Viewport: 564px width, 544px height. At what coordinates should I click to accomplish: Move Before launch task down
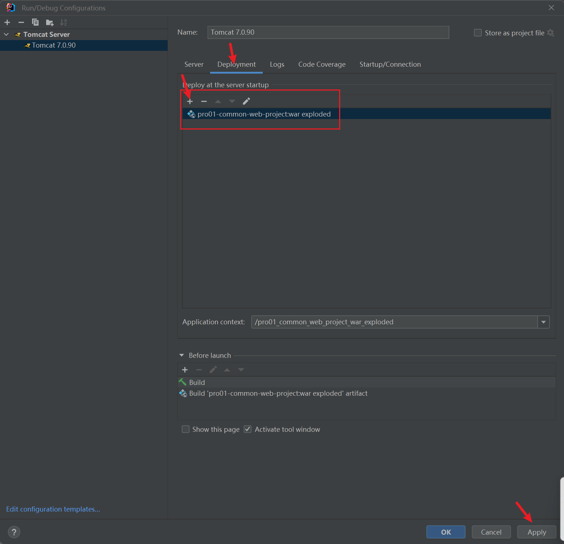(x=241, y=370)
